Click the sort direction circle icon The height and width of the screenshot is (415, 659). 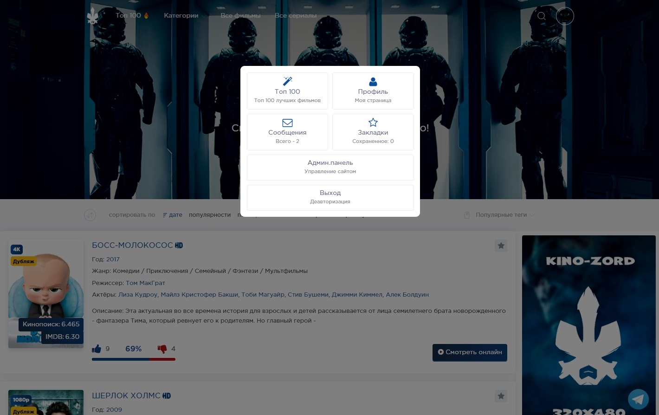90,215
